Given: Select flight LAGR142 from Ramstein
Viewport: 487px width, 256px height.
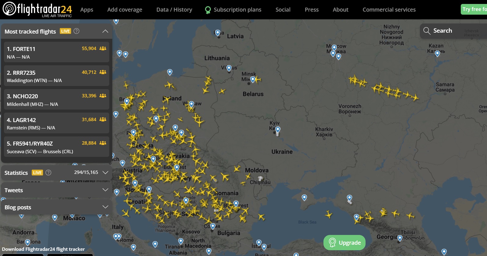Looking at the screenshot, I should (56, 123).
